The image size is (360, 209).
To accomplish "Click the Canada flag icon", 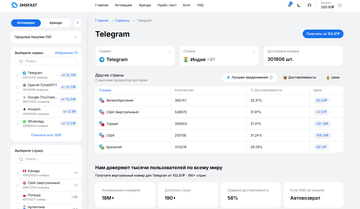I will point(24,171).
